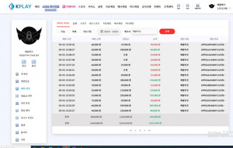Viewport: 233px width, 148px height.
Task: Click game number 69f42e614db911d1fb
Action: [214, 50]
